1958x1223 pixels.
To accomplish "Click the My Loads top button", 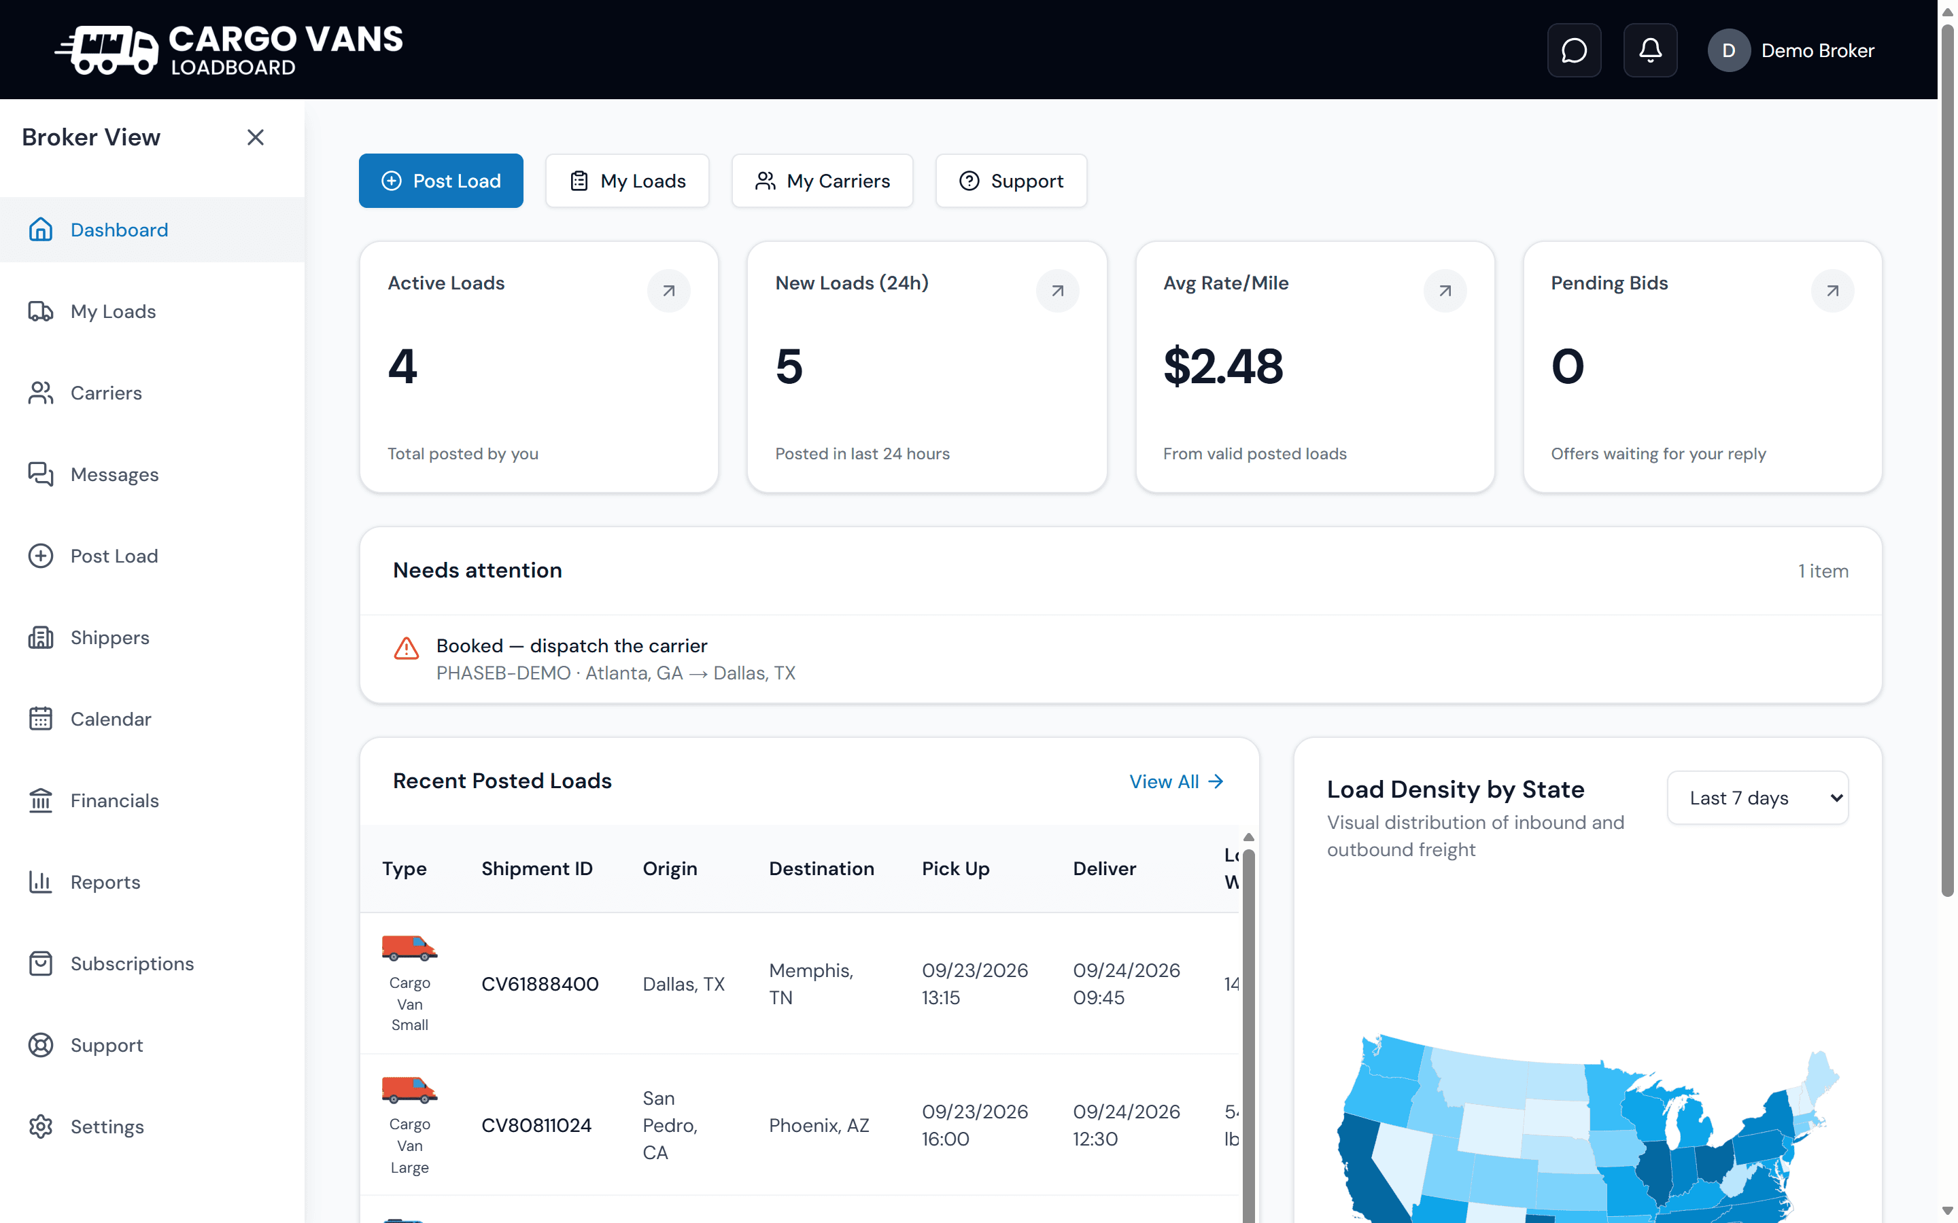I will 627,181.
